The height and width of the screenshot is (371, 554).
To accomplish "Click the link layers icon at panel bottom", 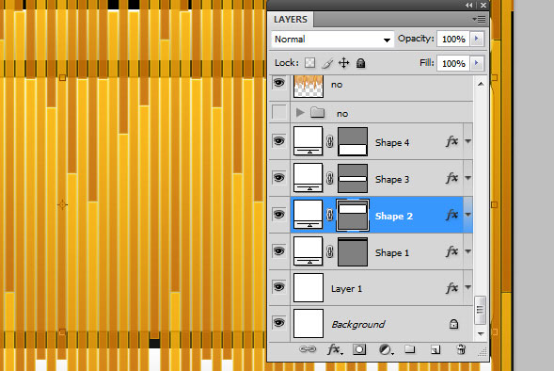I will pos(308,349).
